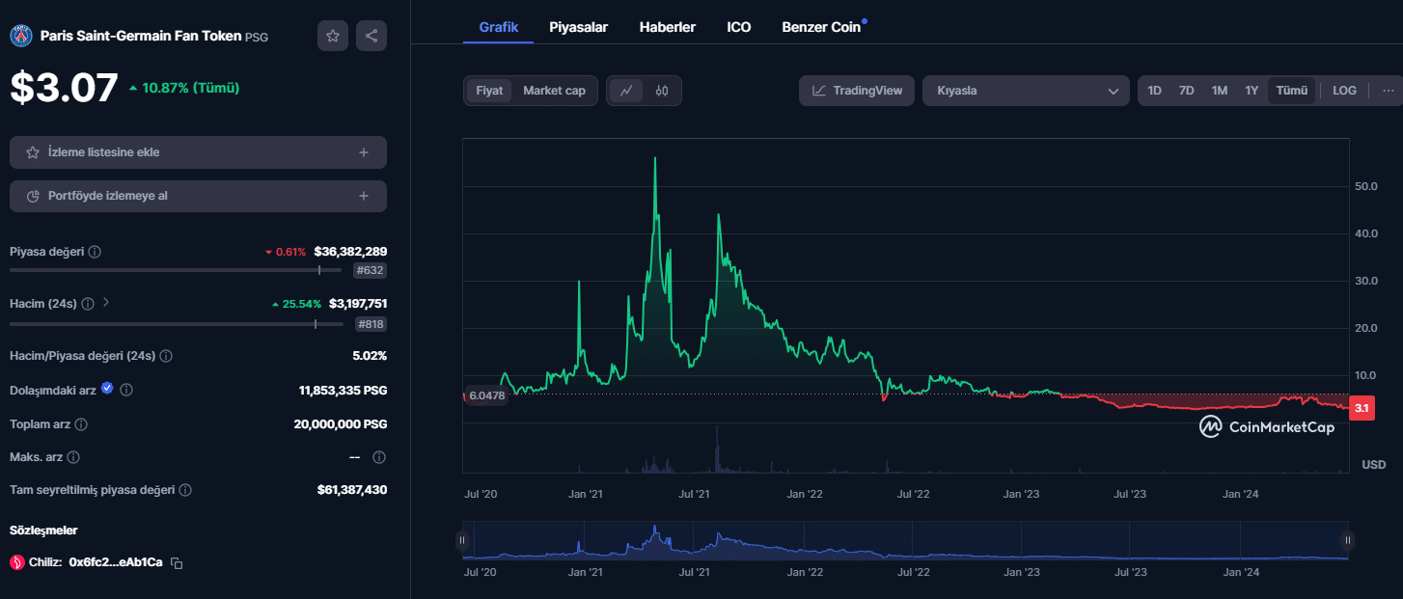Expand Hacim (24s) chevron arrow
1403x599 pixels.
[x=106, y=302]
